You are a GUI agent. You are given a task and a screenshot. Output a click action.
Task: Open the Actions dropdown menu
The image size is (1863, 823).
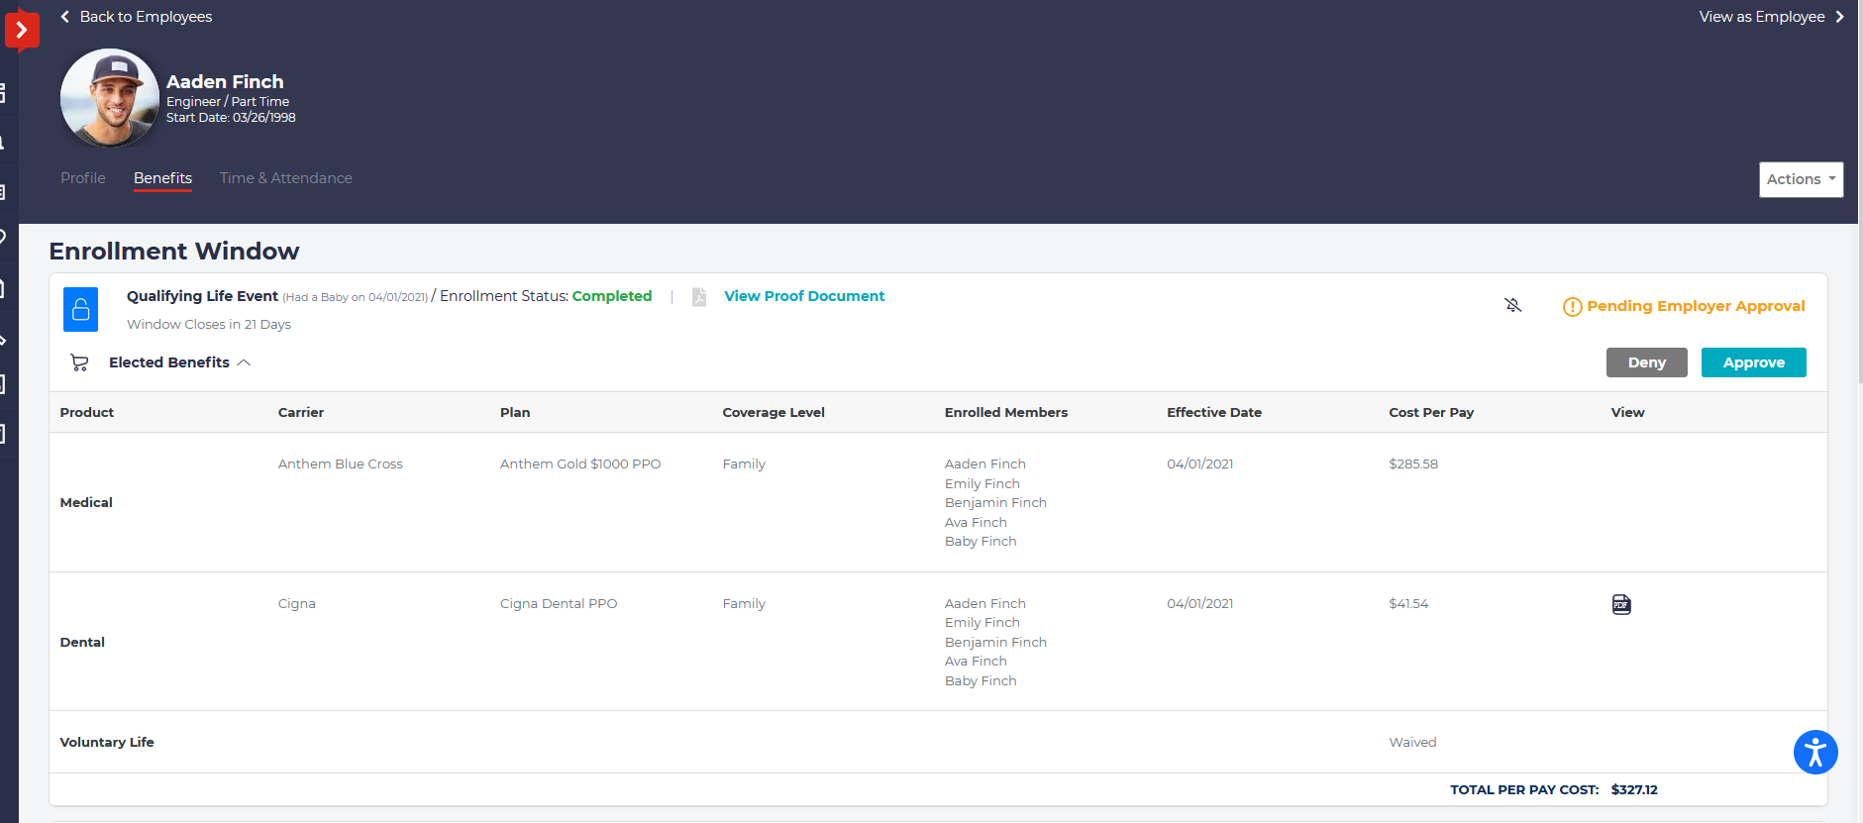tap(1800, 179)
